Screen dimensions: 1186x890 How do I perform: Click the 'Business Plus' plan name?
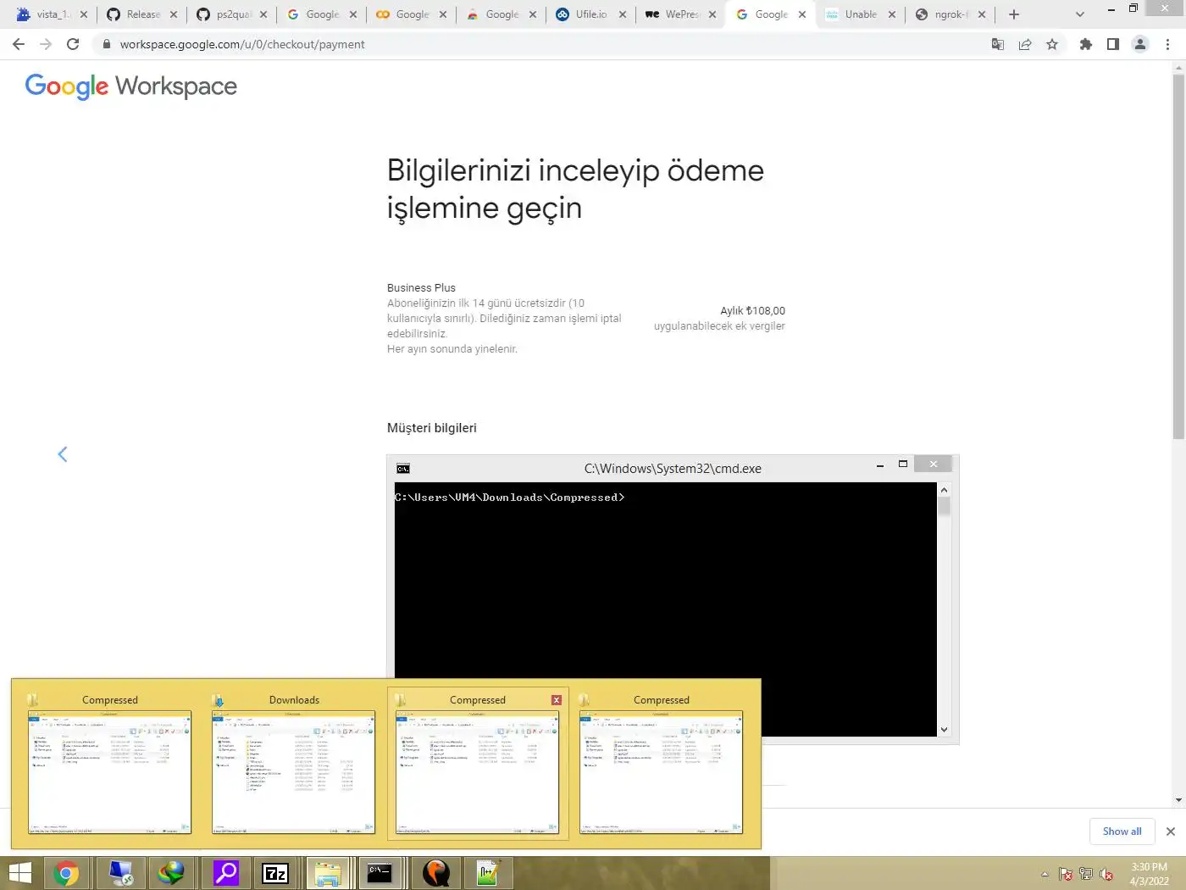421,287
